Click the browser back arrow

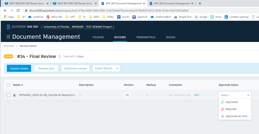5,11
